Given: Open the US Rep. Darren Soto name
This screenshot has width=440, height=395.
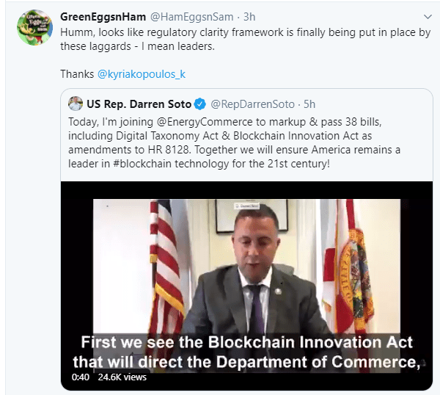Looking at the screenshot, I should coord(139,104).
